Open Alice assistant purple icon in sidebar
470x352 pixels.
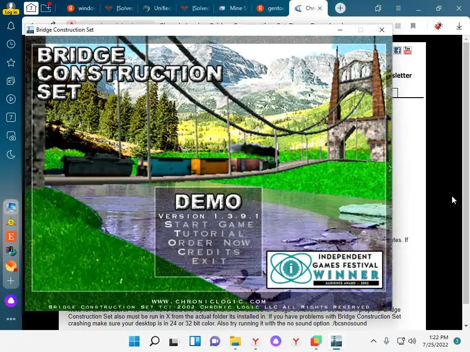coord(11,301)
